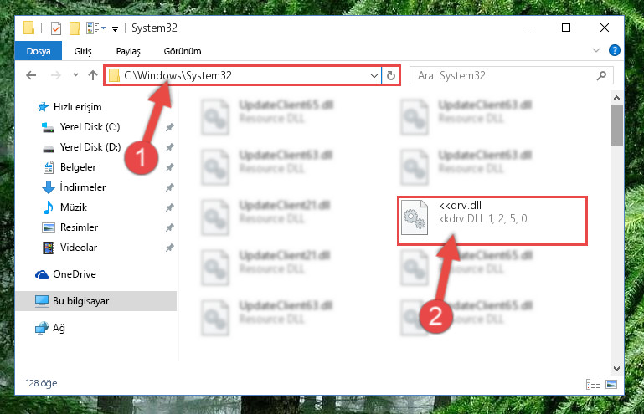Image resolution: width=644 pixels, height=414 pixels.
Task: Open recent locations dropdown arrow
Action: (75, 75)
